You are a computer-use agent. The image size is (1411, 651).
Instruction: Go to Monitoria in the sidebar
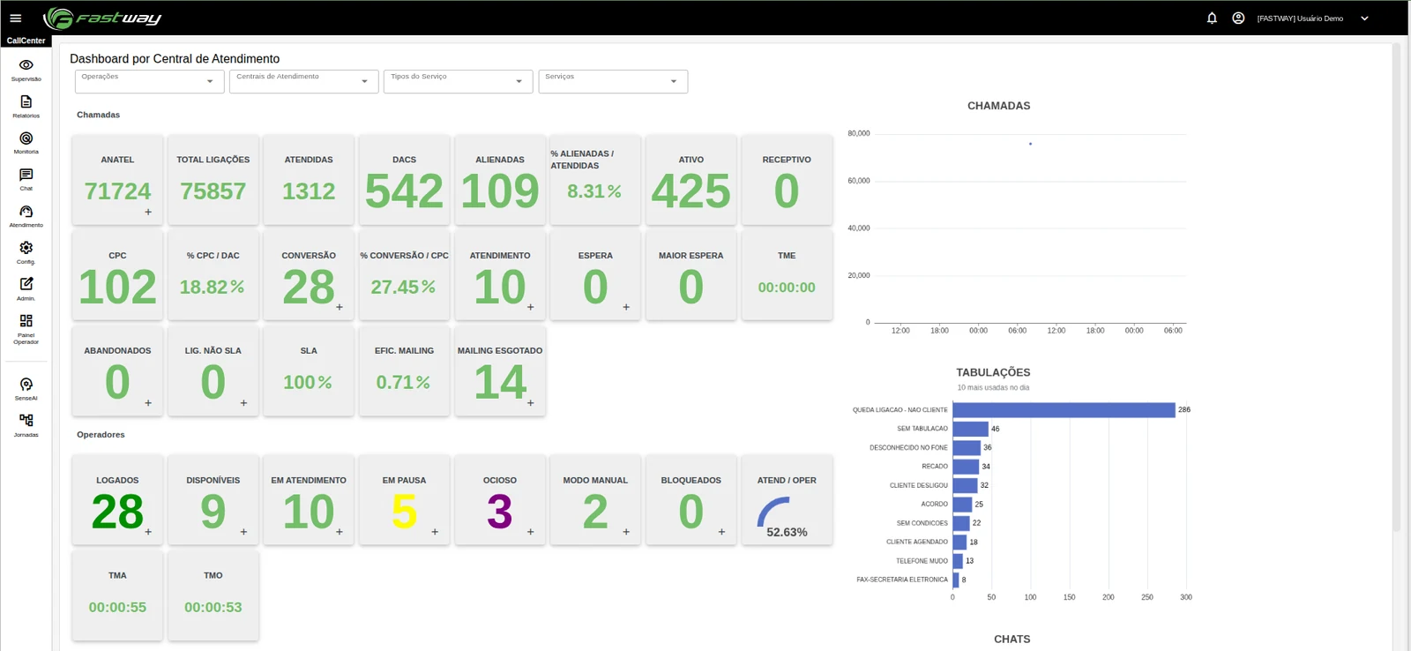26,143
